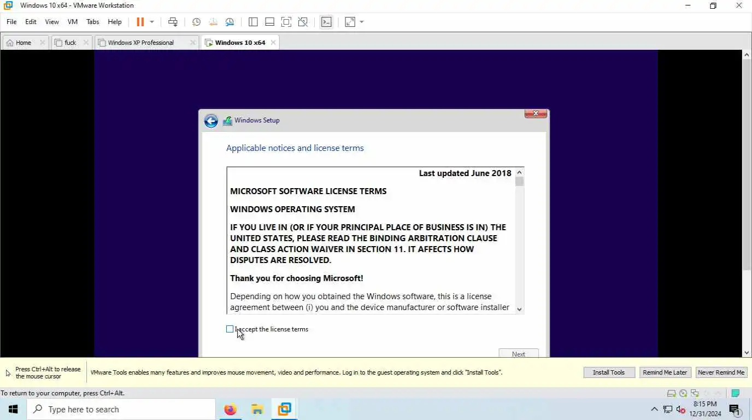This screenshot has width=752, height=420.
Task: Click the green message log icon
Action: tap(736, 393)
